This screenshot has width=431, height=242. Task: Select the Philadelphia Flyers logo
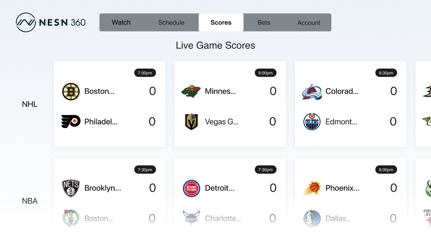click(71, 122)
